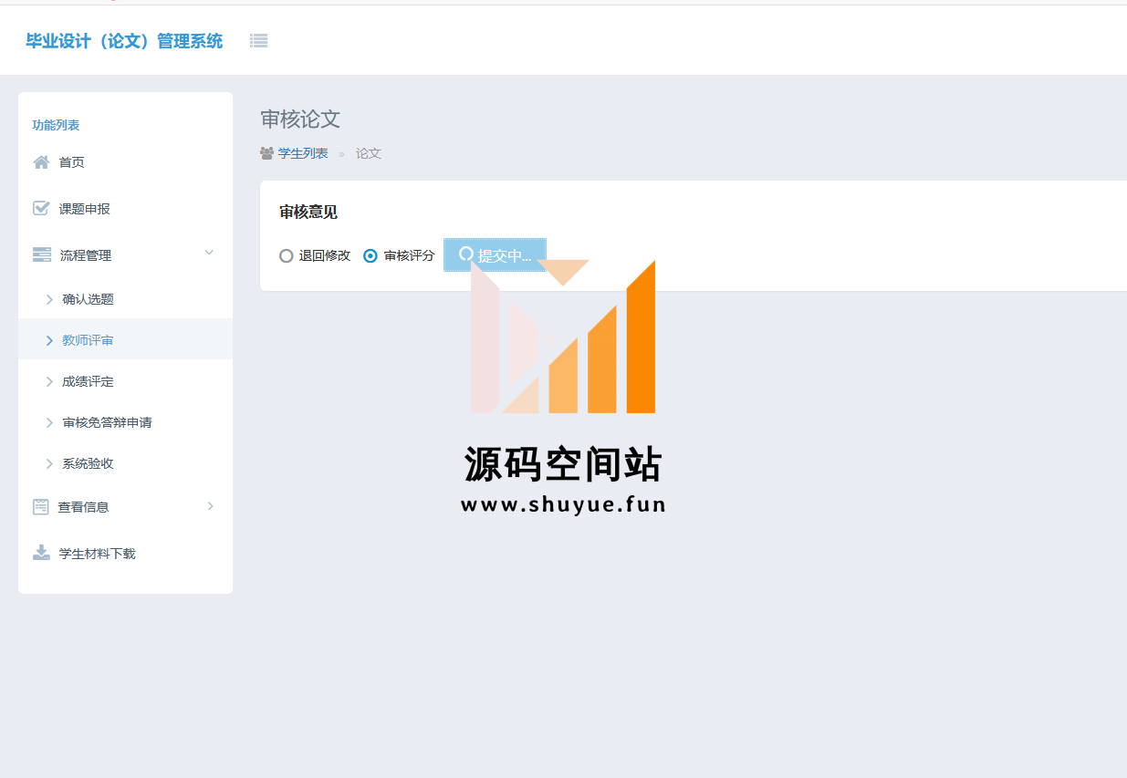Click the arrow next to 系统验收

(x=49, y=463)
